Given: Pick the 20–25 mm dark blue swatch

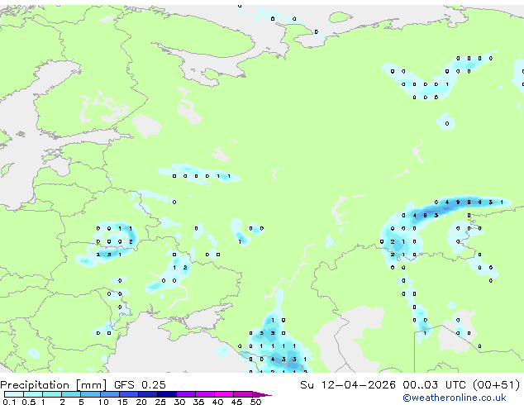Looking at the screenshot, I should click(148, 394).
